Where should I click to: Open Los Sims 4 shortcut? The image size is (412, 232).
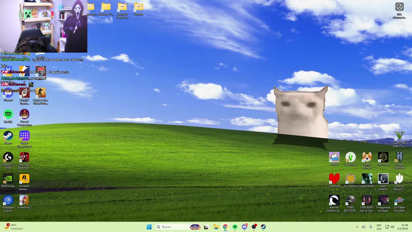tap(351, 159)
